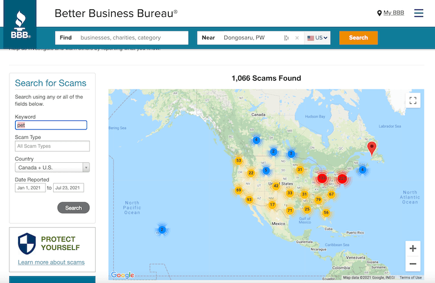
Task: Click the Better Business Bureau title
Action: [116, 13]
